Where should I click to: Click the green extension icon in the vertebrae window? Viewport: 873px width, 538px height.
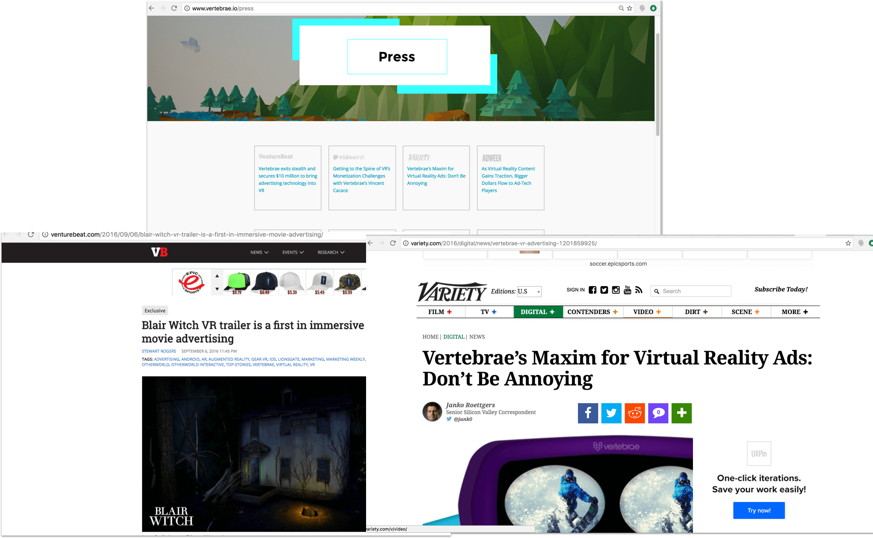point(653,8)
